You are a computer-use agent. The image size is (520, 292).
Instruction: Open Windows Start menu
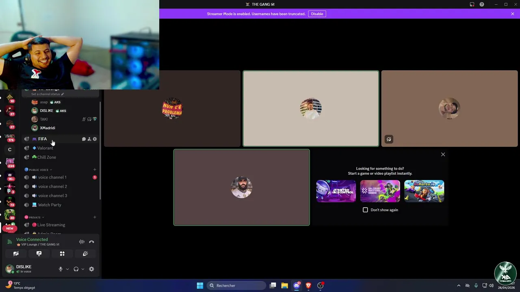point(200,286)
